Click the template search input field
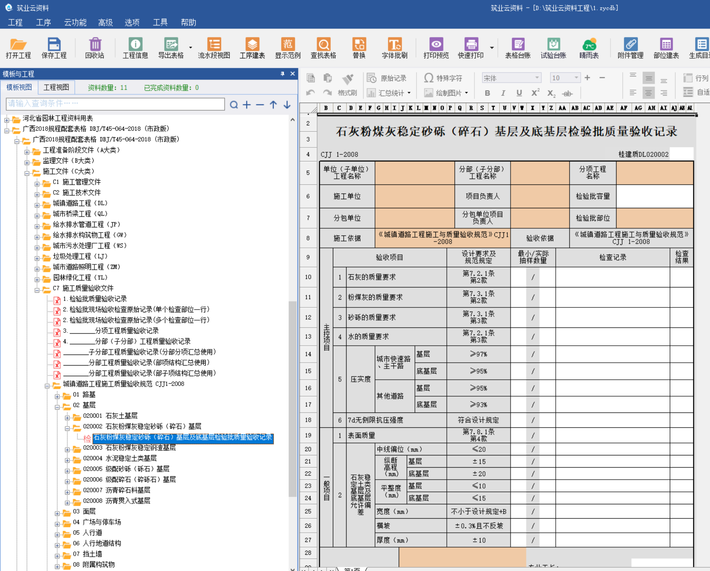Viewport: 710px width, 571px height. tap(115, 104)
